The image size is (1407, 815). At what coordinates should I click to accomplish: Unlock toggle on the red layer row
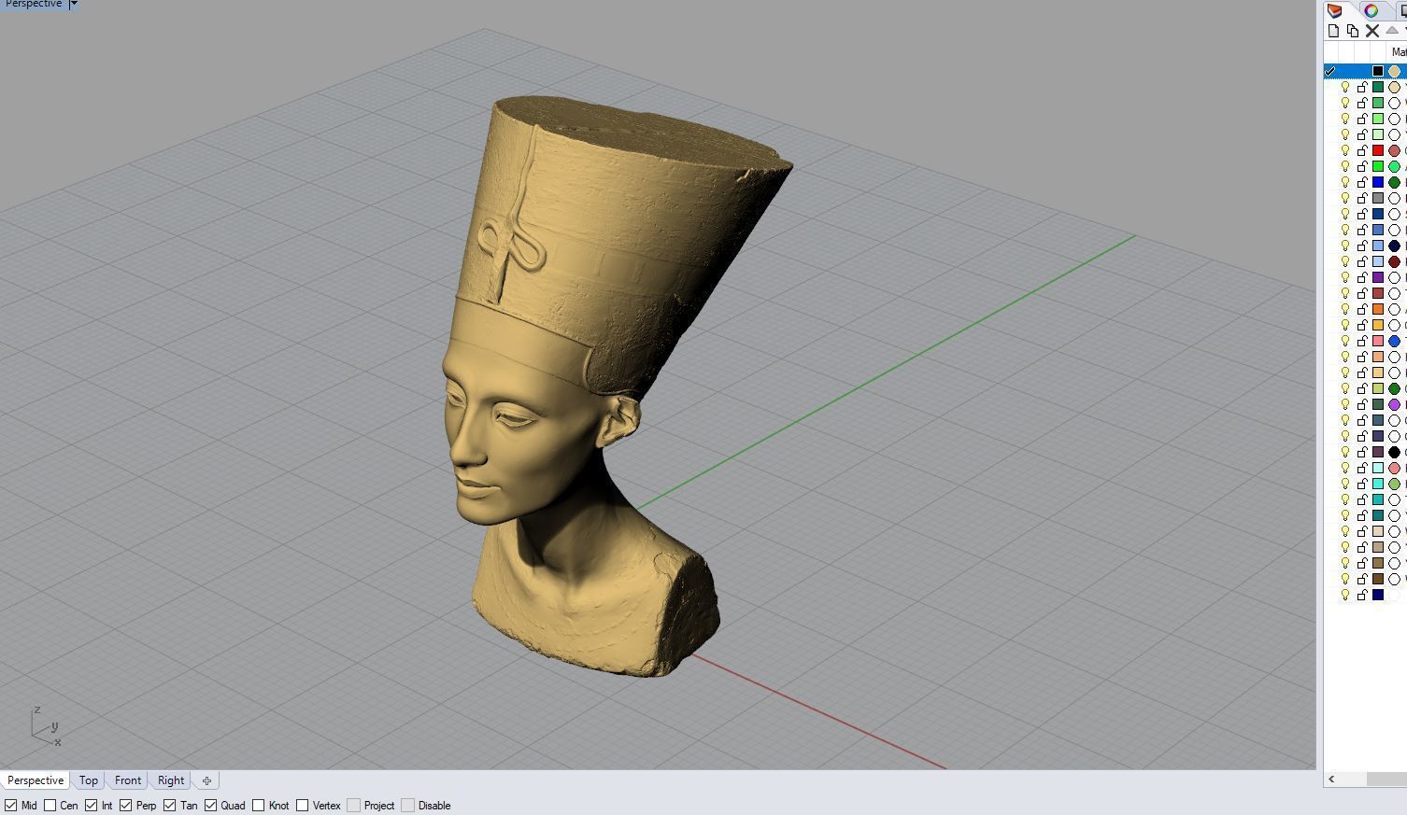coord(1362,150)
